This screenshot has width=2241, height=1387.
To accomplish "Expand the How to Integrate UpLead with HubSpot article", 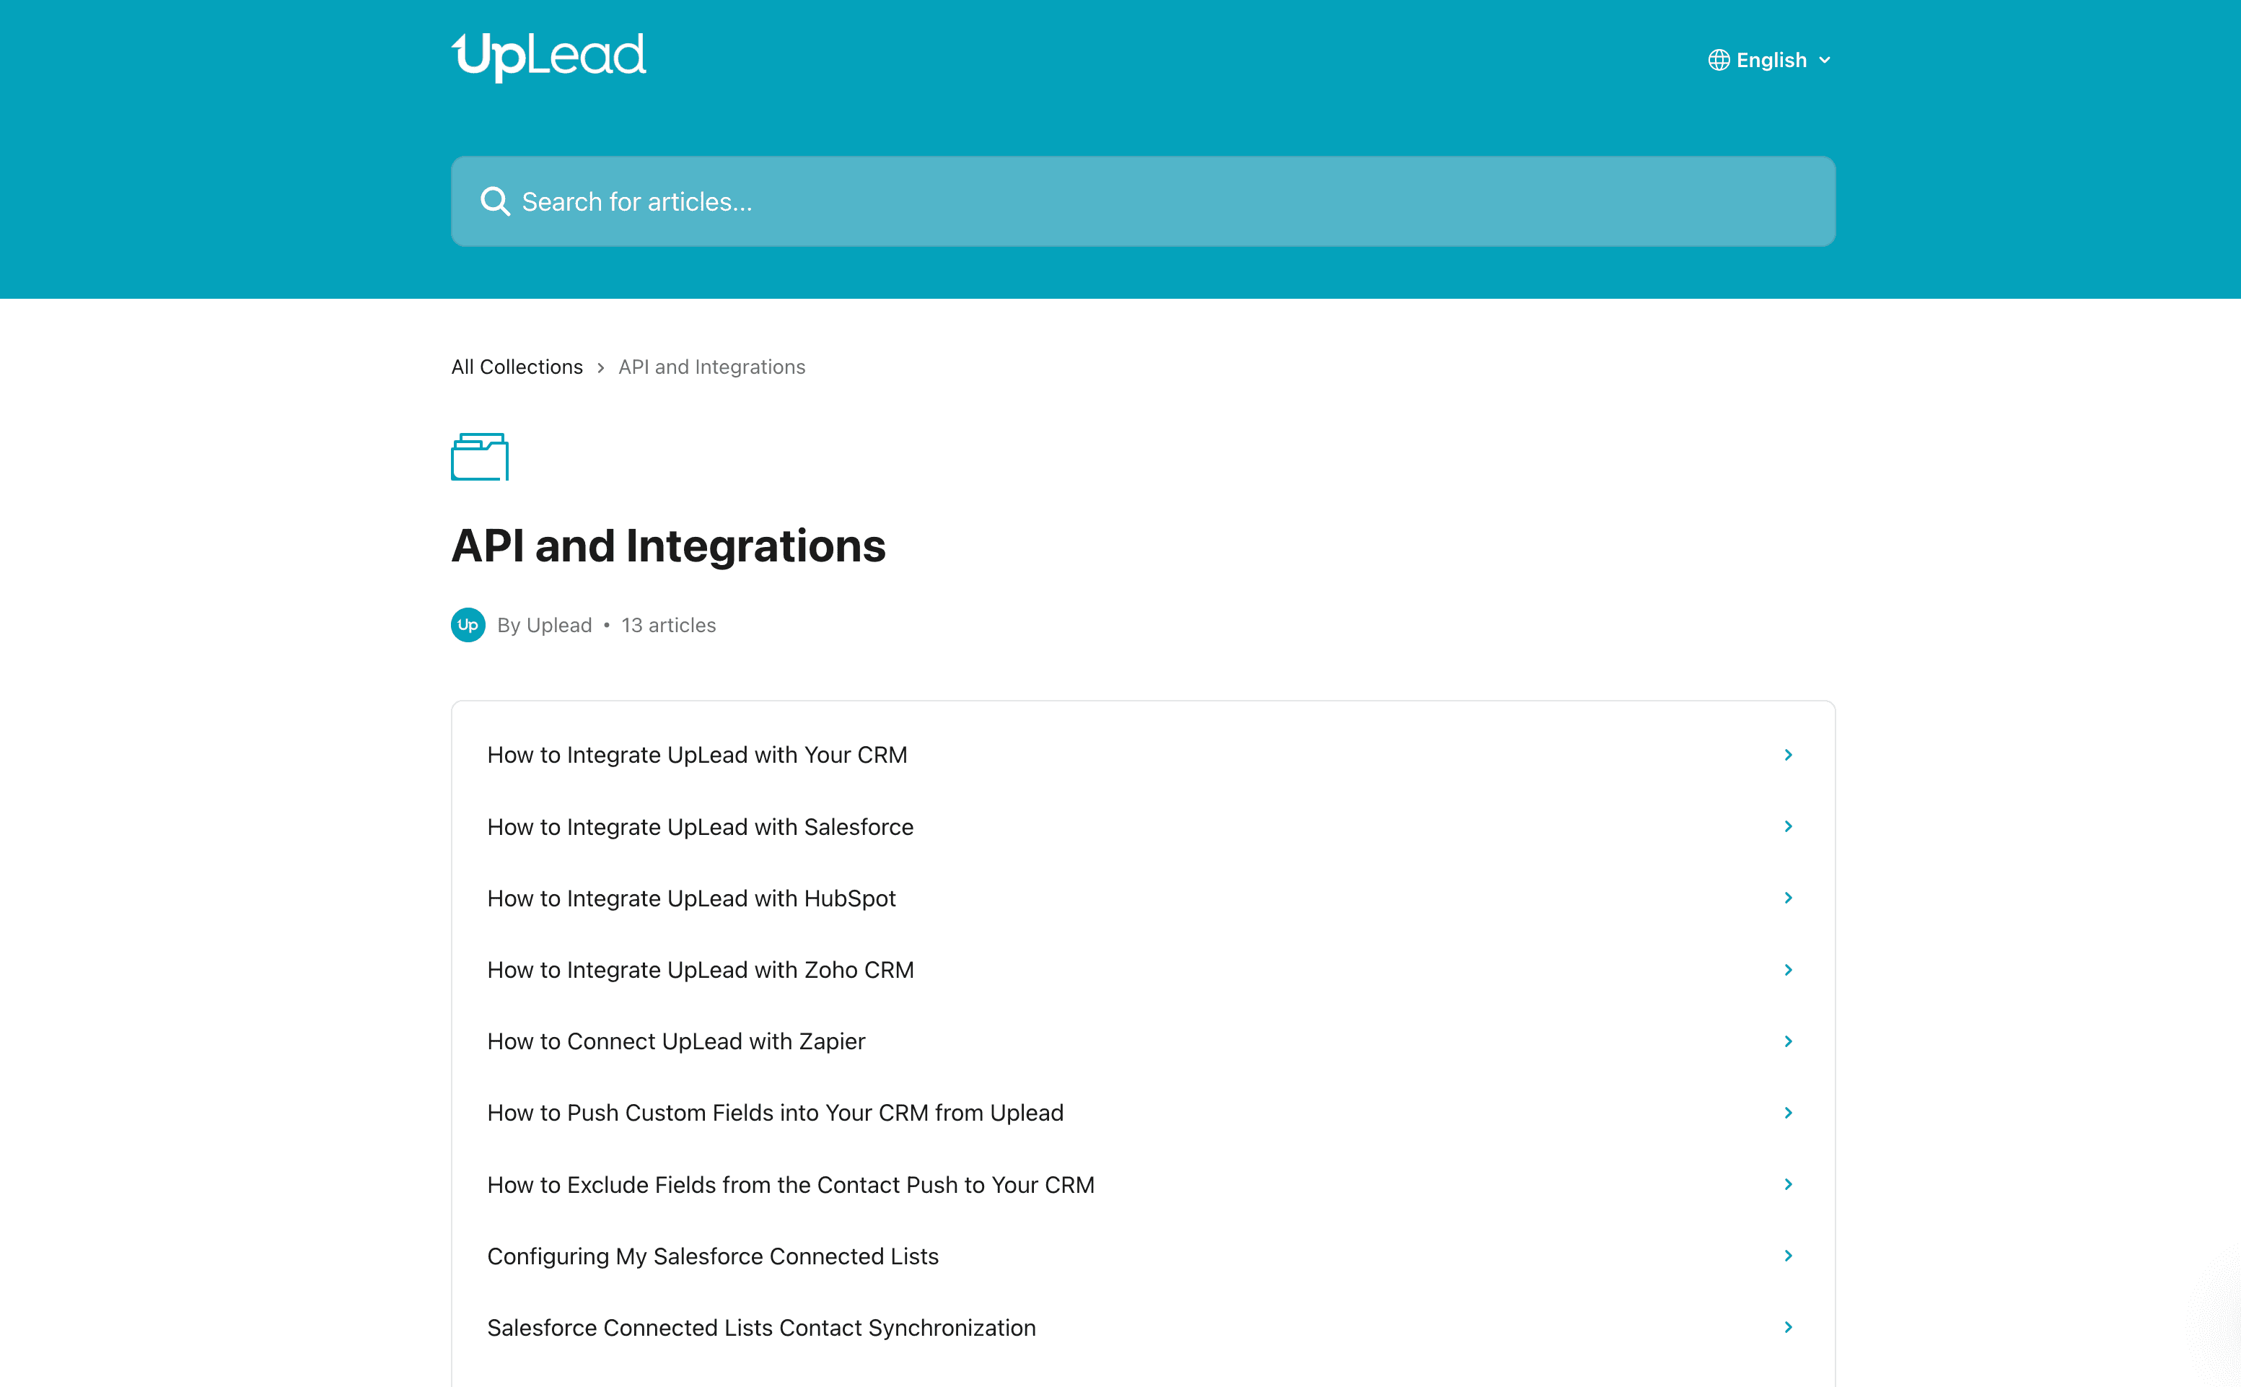I will point(691,898).
